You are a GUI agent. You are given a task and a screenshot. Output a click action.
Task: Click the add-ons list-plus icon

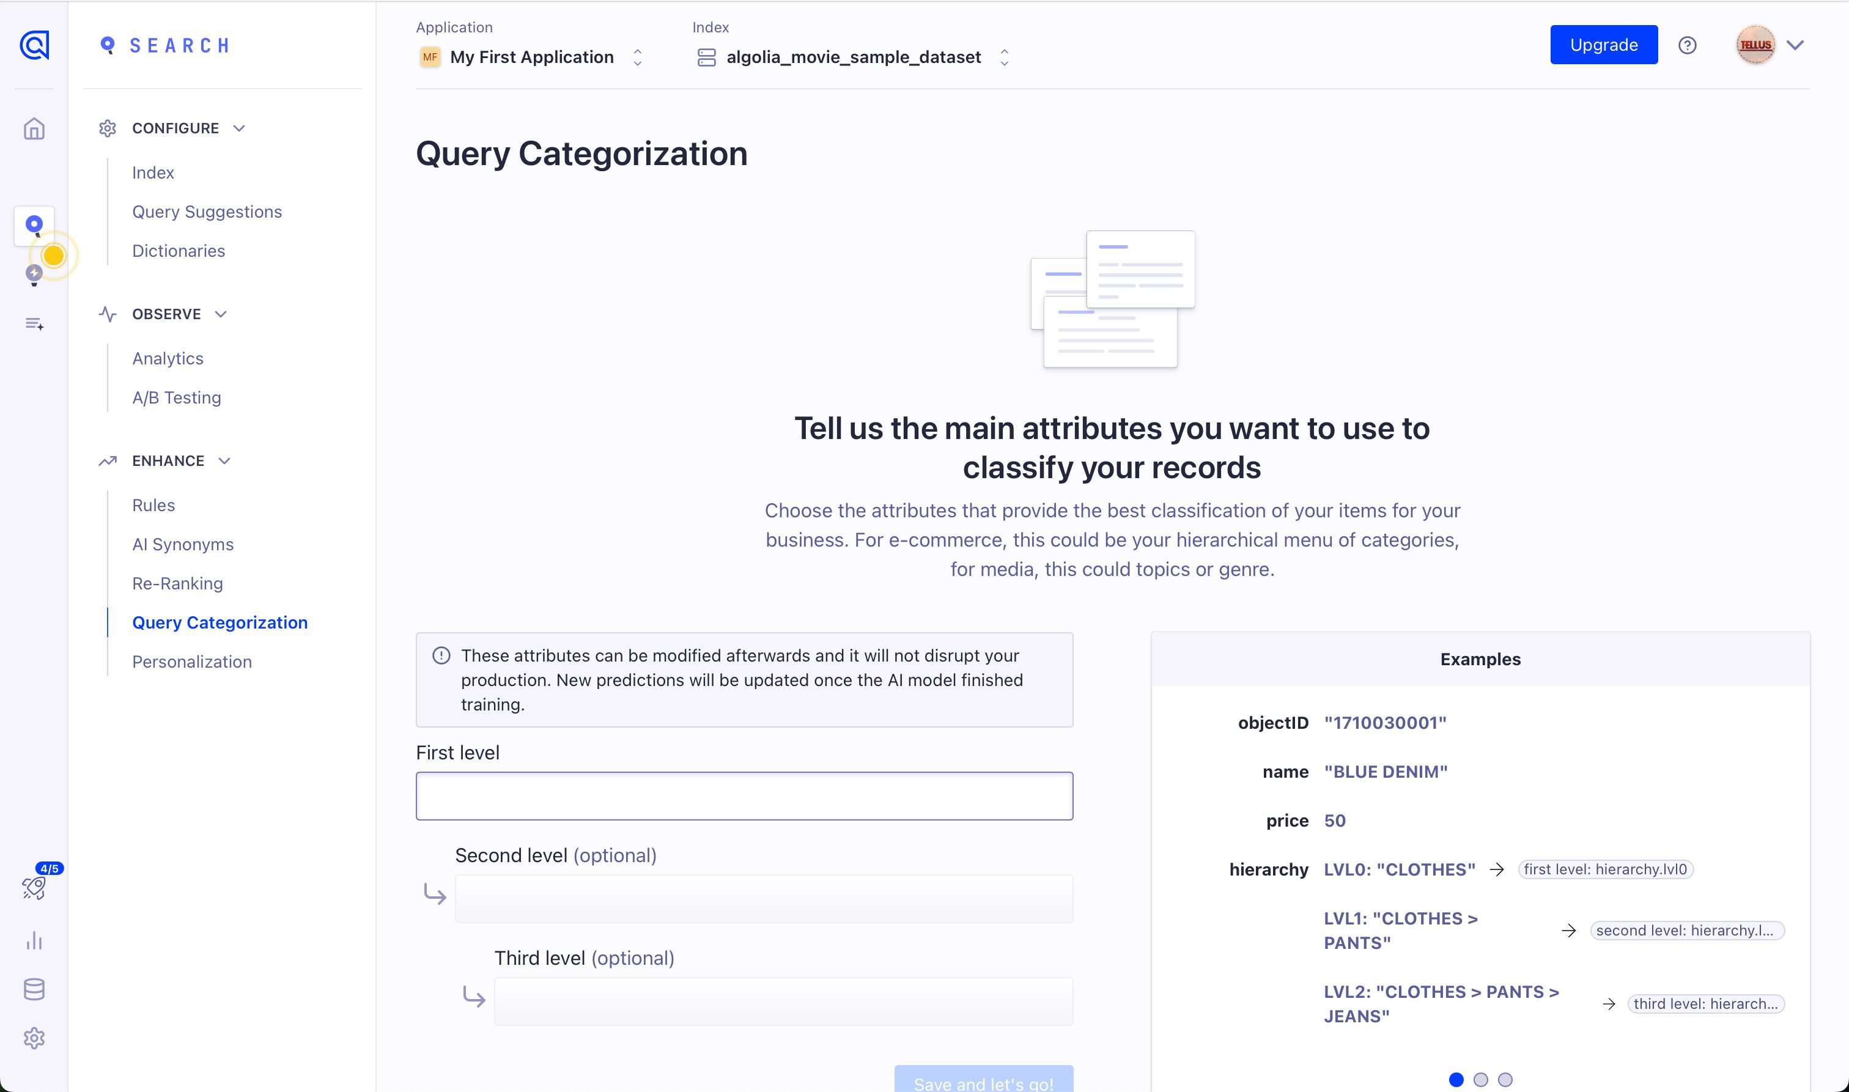(x=34, y=324)
